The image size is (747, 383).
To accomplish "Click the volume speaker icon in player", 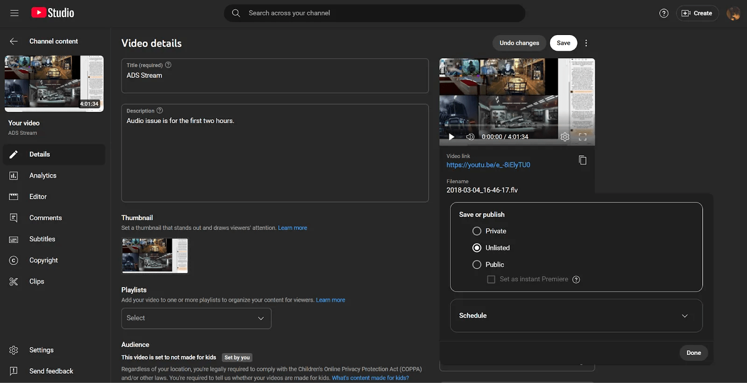I will pyautogui.click(x=470, y=137).
